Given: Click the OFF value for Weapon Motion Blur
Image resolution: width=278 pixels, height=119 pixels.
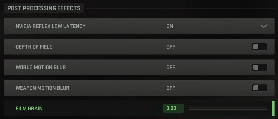Looking at the screenshot, I should [x=171, y=88].
